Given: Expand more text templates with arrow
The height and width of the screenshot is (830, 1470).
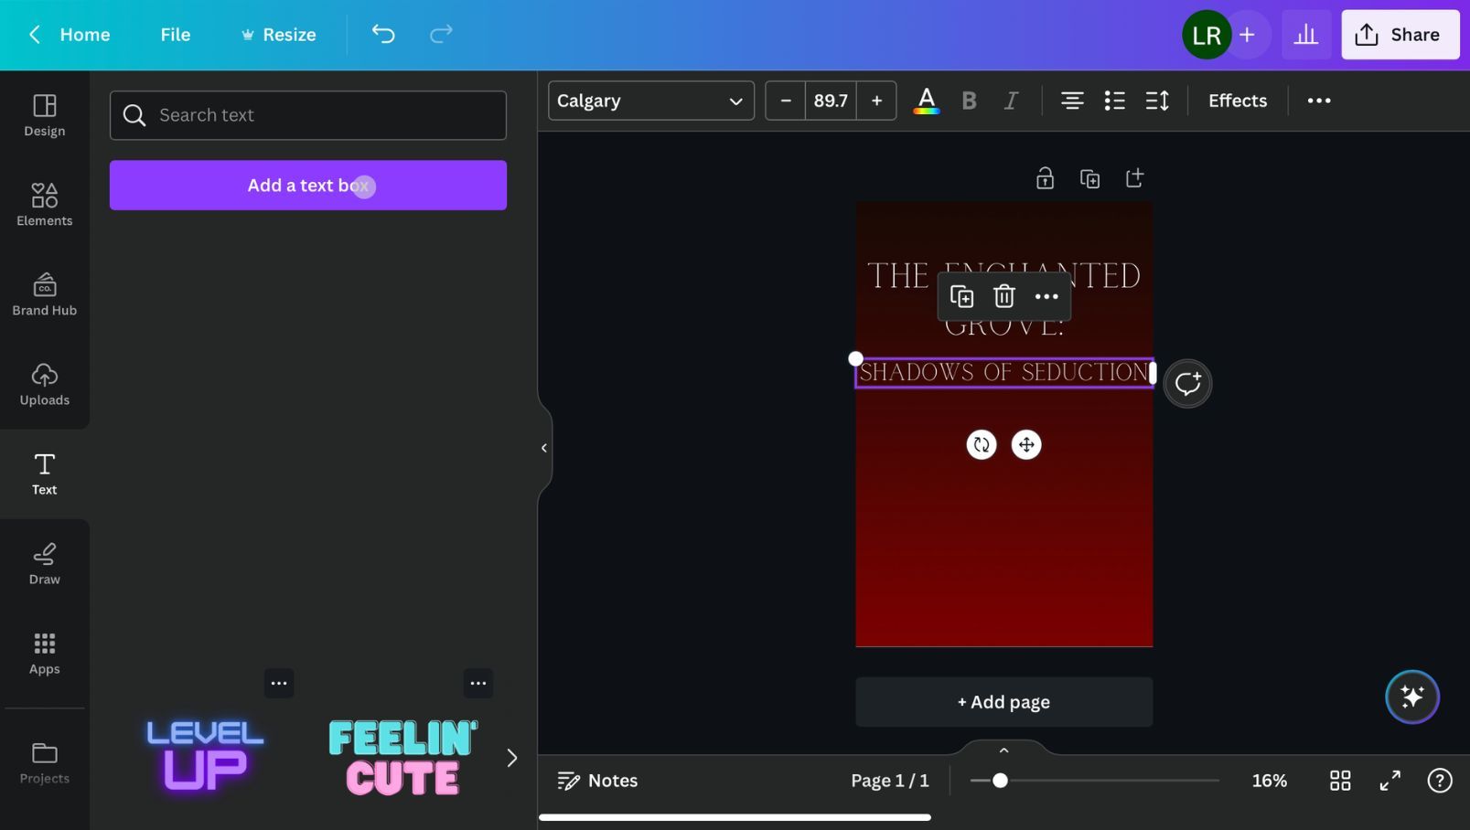Looking at the screenshot, I should click(x=511, y=757).
